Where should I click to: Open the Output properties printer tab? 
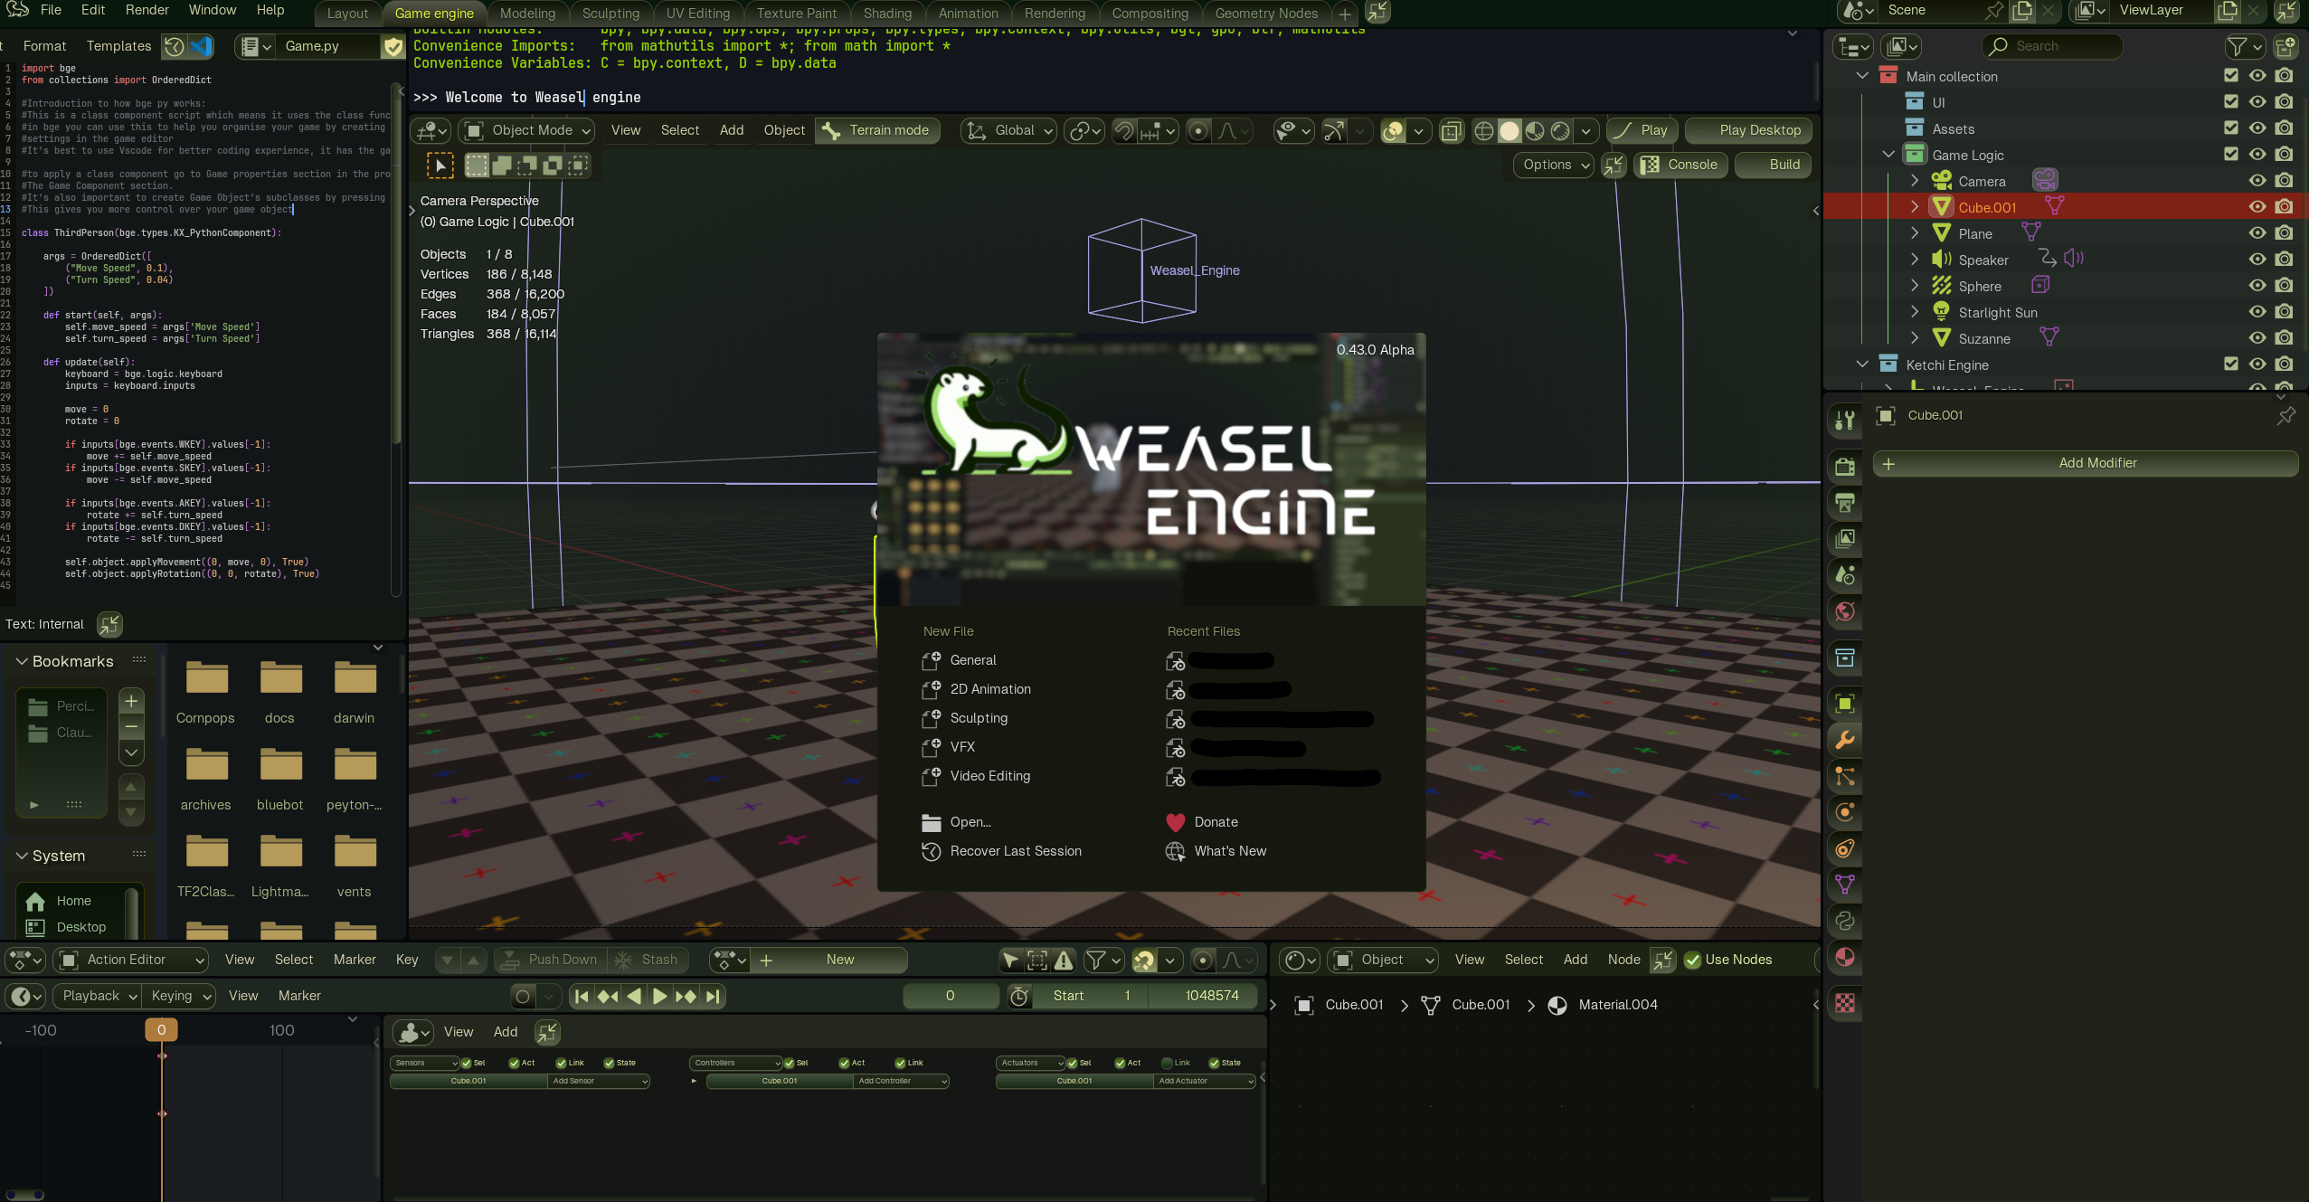(1845, 503)
